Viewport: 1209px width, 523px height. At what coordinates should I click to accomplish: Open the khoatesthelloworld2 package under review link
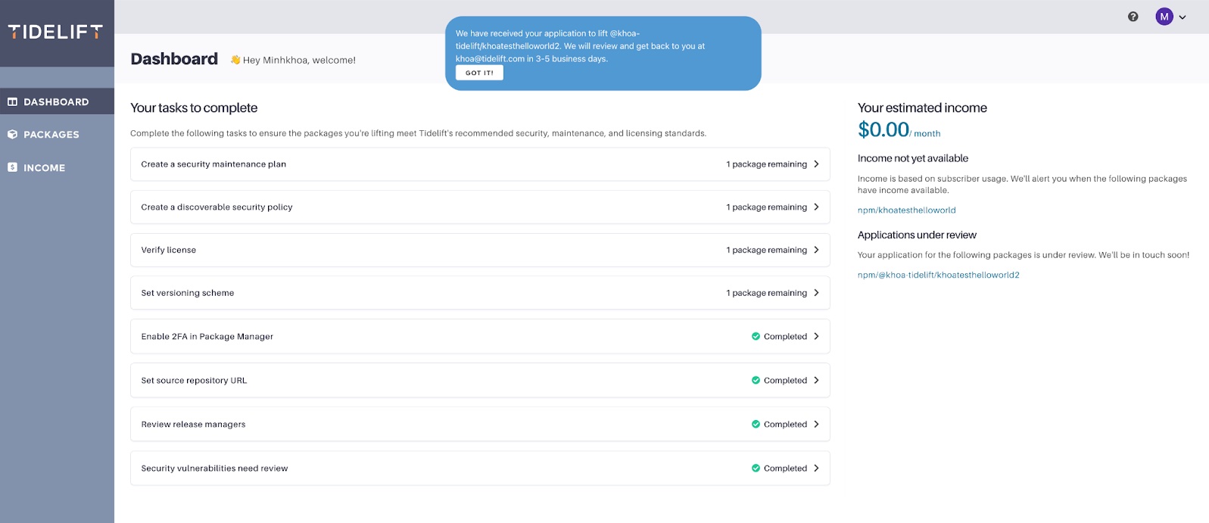click(x=938, y=276)
